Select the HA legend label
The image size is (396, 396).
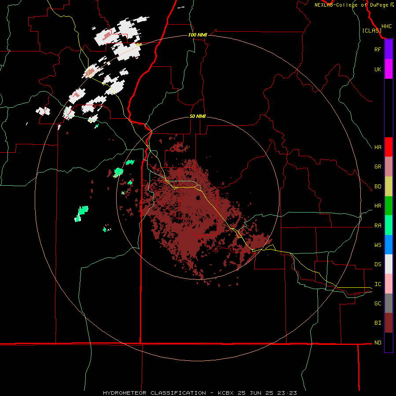point(378,147)
